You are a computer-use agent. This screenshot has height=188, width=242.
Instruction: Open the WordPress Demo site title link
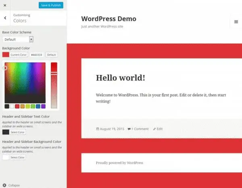click(x=108, y=19)
